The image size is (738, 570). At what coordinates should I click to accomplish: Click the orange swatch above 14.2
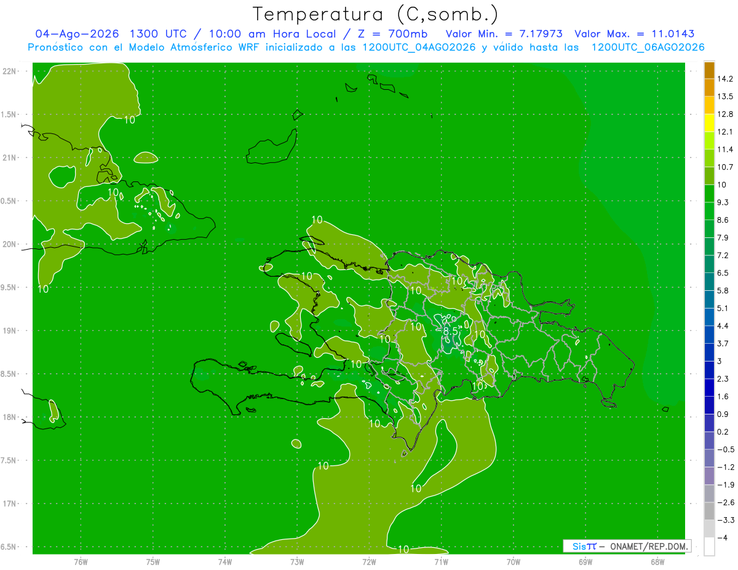(710, 70)
